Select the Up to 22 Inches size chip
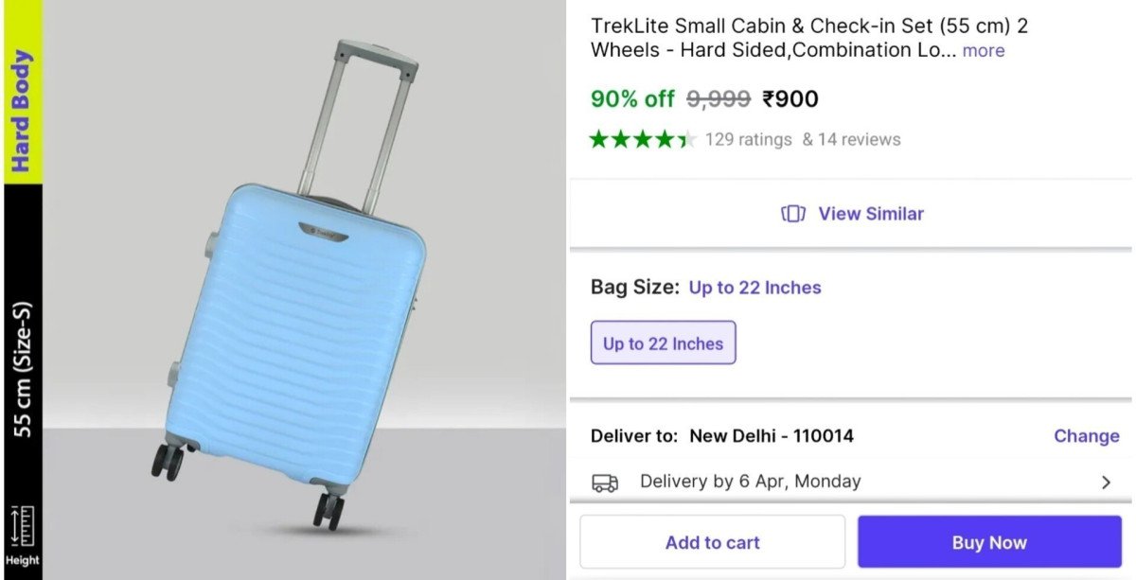The height and width of the screenshot is (580, 1136). [663, 343]
